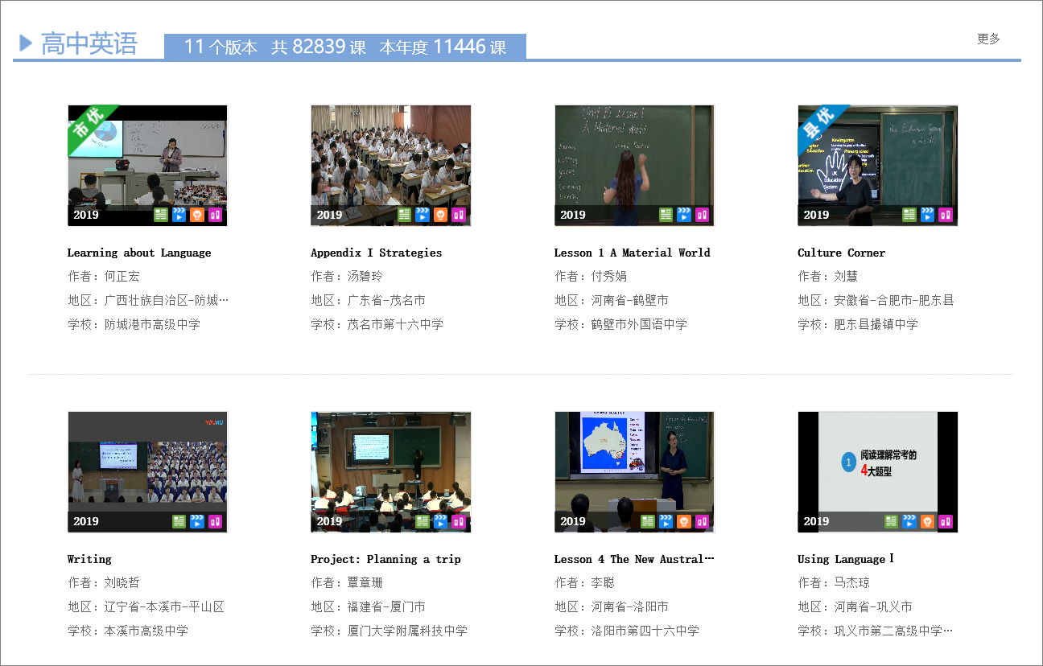Open blue video icon on Culture Corner thumbnail
This screenshot has width=1043, height=666.
tap(927, 215)
